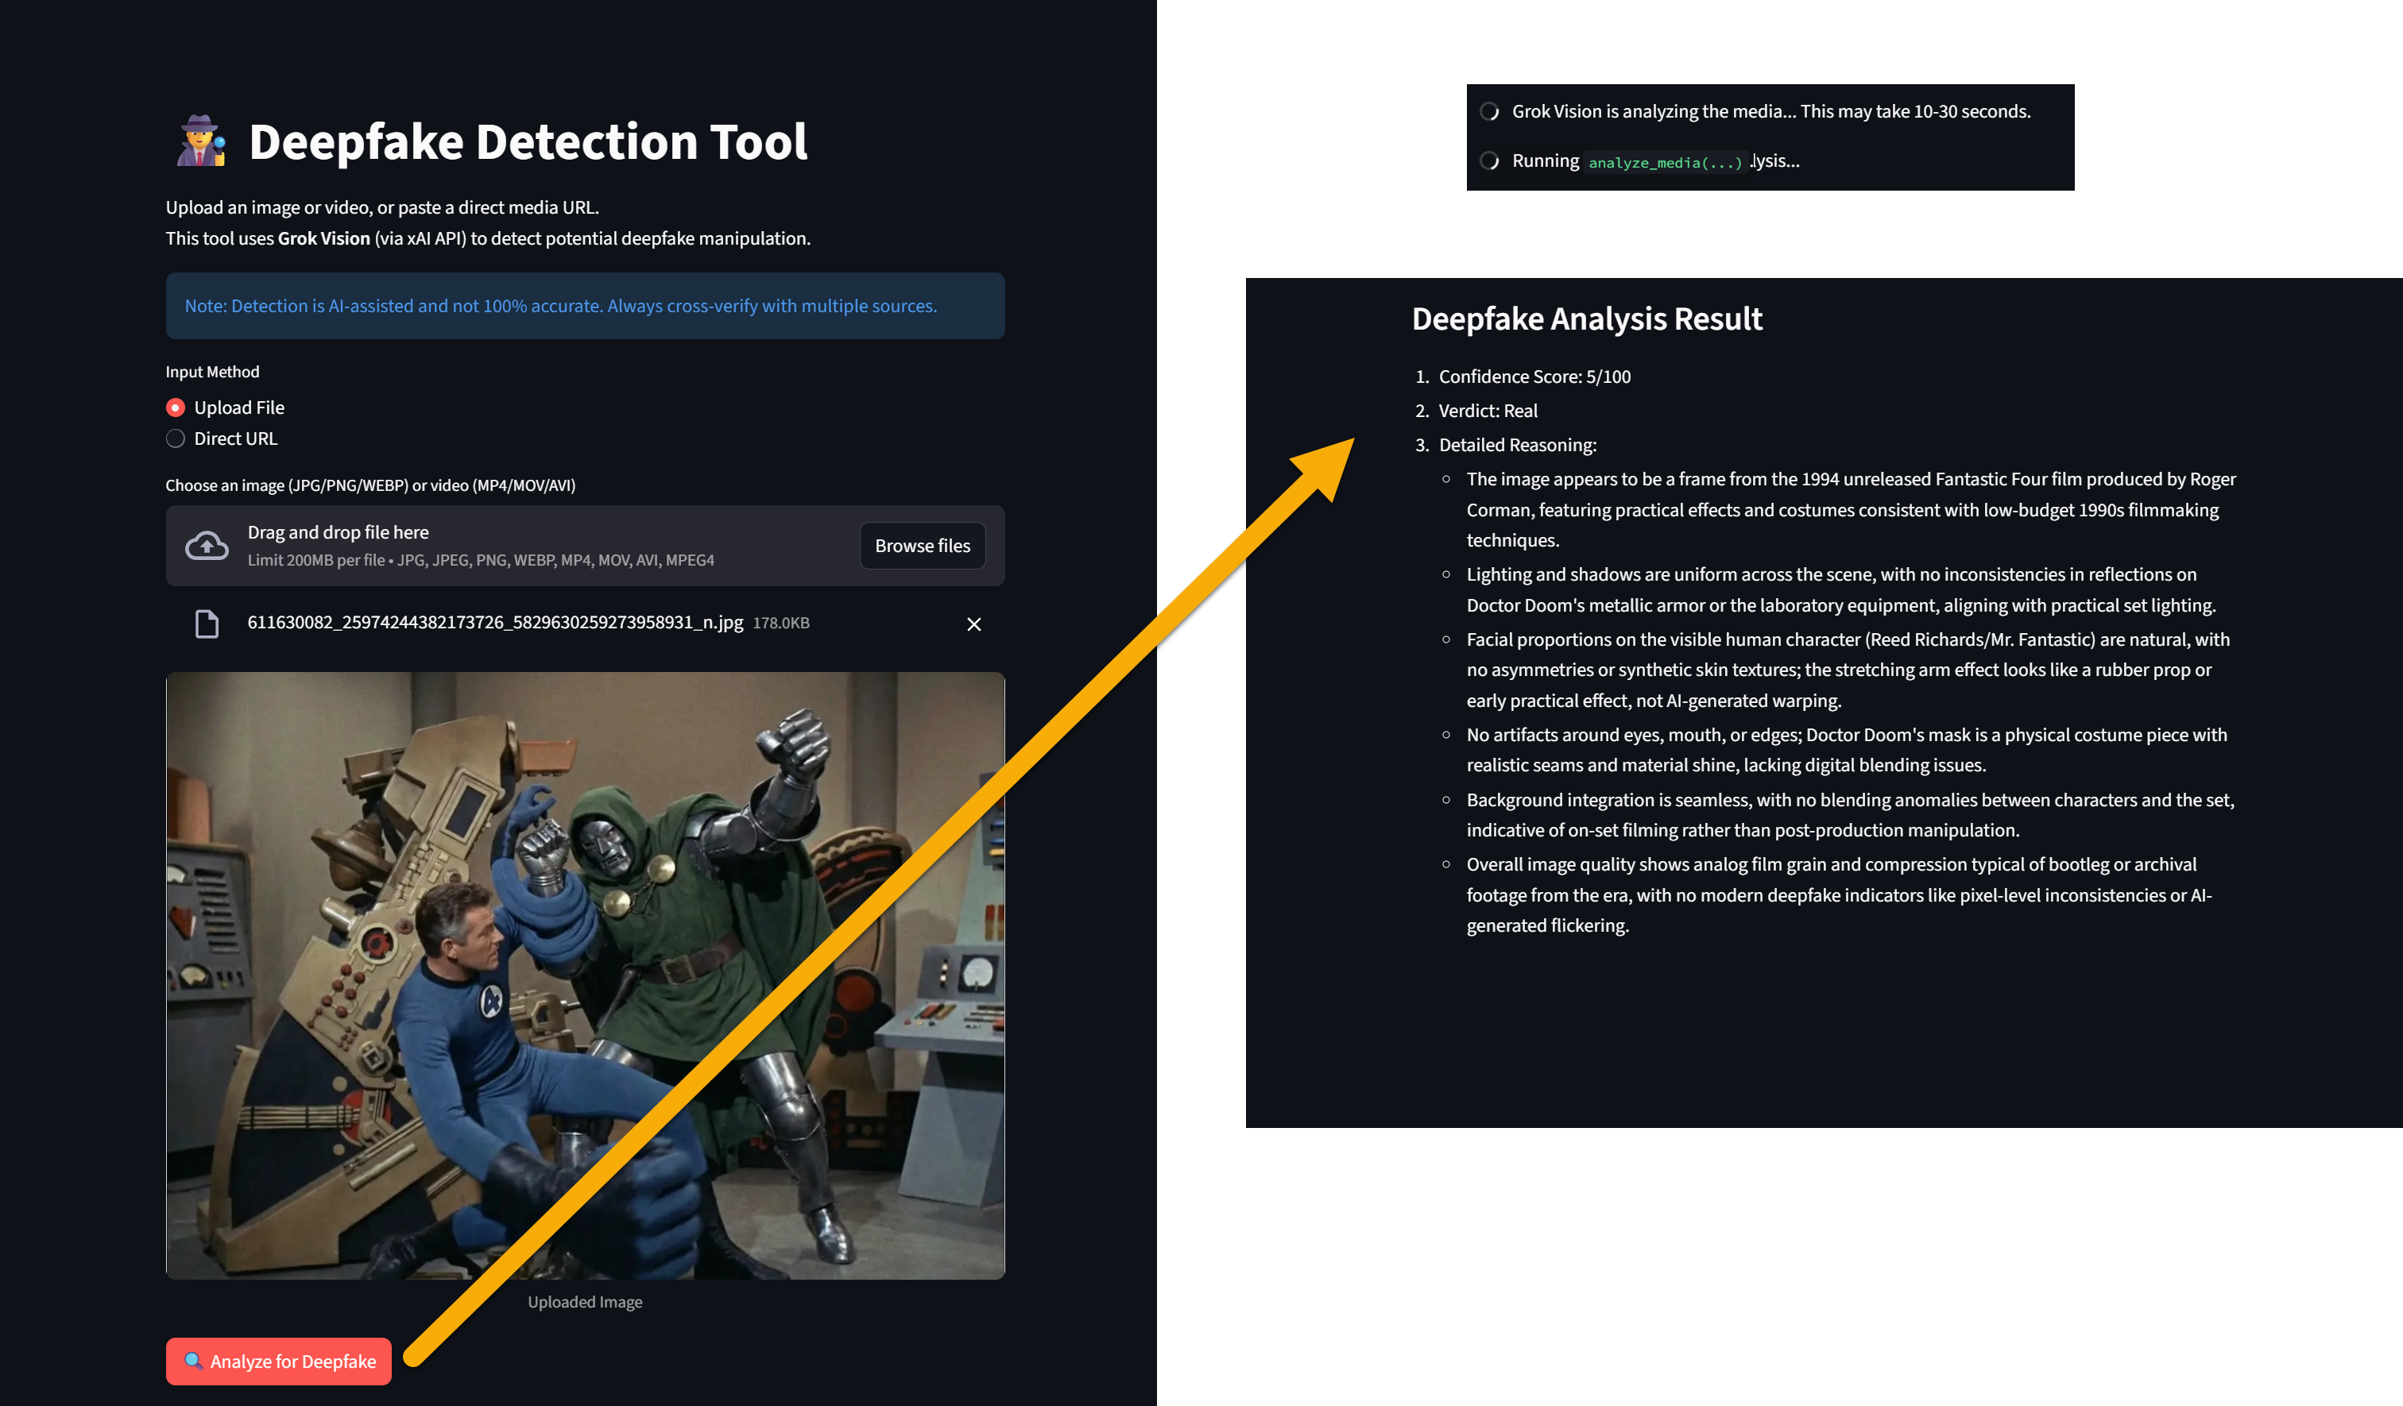Click the blue accuracy note banner
This screenshot has height=1406, width=2403.
point(585,306)
